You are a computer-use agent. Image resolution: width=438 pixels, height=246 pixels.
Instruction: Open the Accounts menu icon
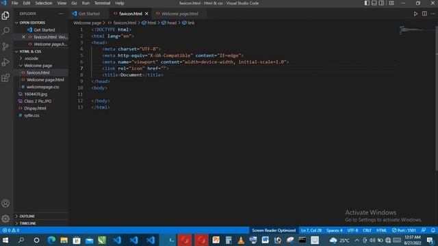[x=5, y=204]
